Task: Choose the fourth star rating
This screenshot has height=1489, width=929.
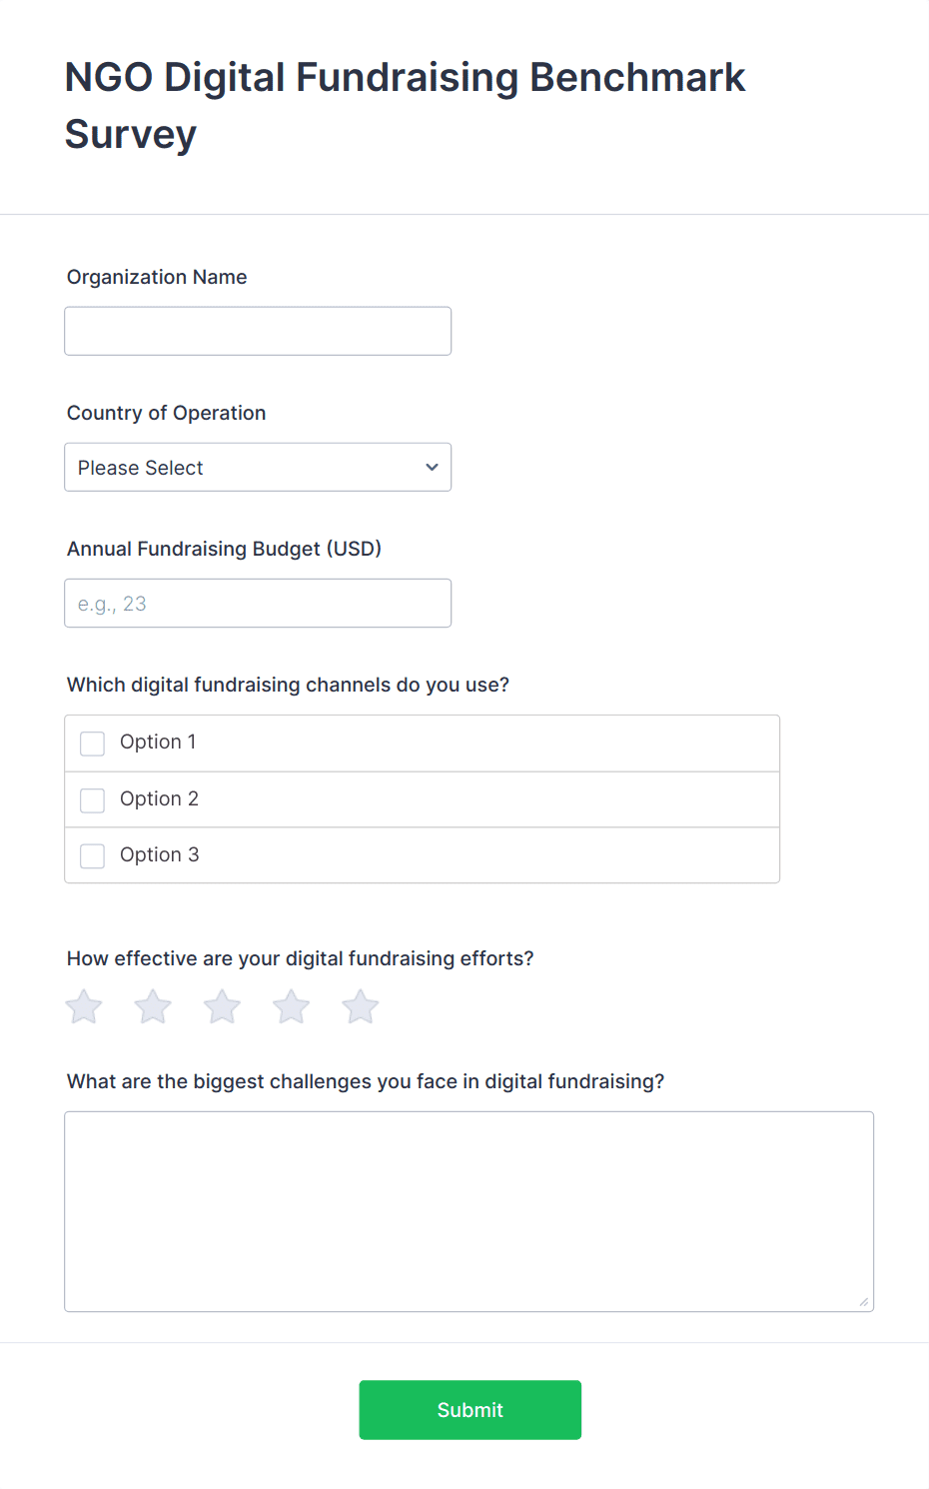Action: pos(292,1006)
